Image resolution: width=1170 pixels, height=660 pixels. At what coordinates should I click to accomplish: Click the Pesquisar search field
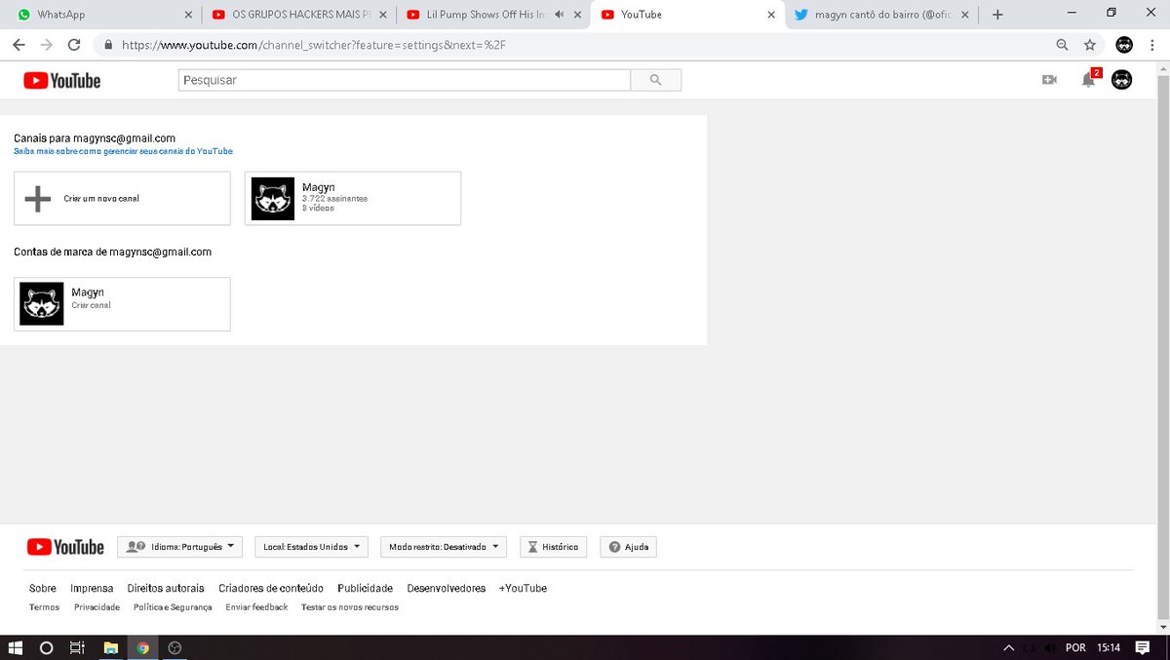[x=405, y=80]
